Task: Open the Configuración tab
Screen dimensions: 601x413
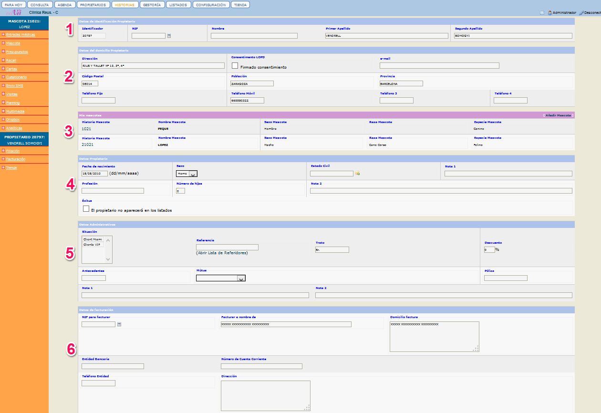Action: coord(211,5)
